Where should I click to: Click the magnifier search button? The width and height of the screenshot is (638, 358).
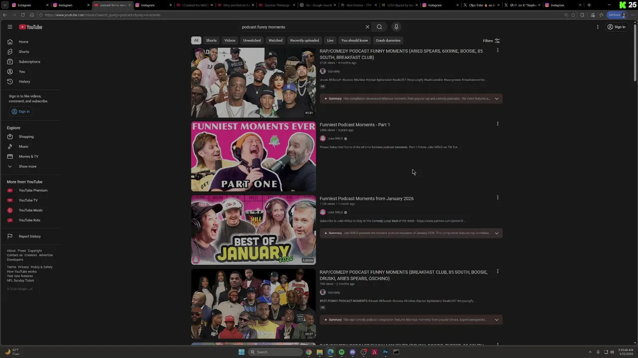pyautogui.click(x=379, y=27)
